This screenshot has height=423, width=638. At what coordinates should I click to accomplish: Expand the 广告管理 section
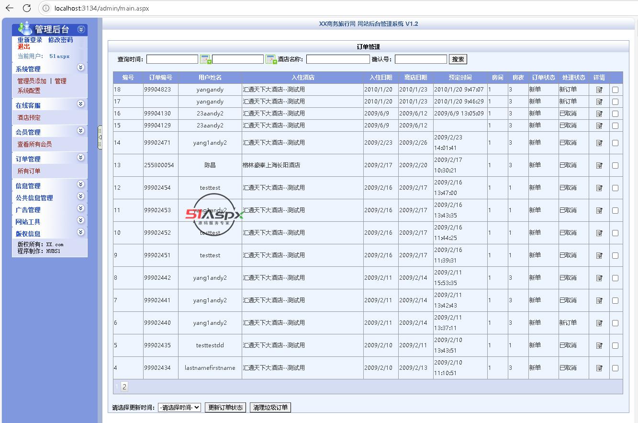(81, 208)
